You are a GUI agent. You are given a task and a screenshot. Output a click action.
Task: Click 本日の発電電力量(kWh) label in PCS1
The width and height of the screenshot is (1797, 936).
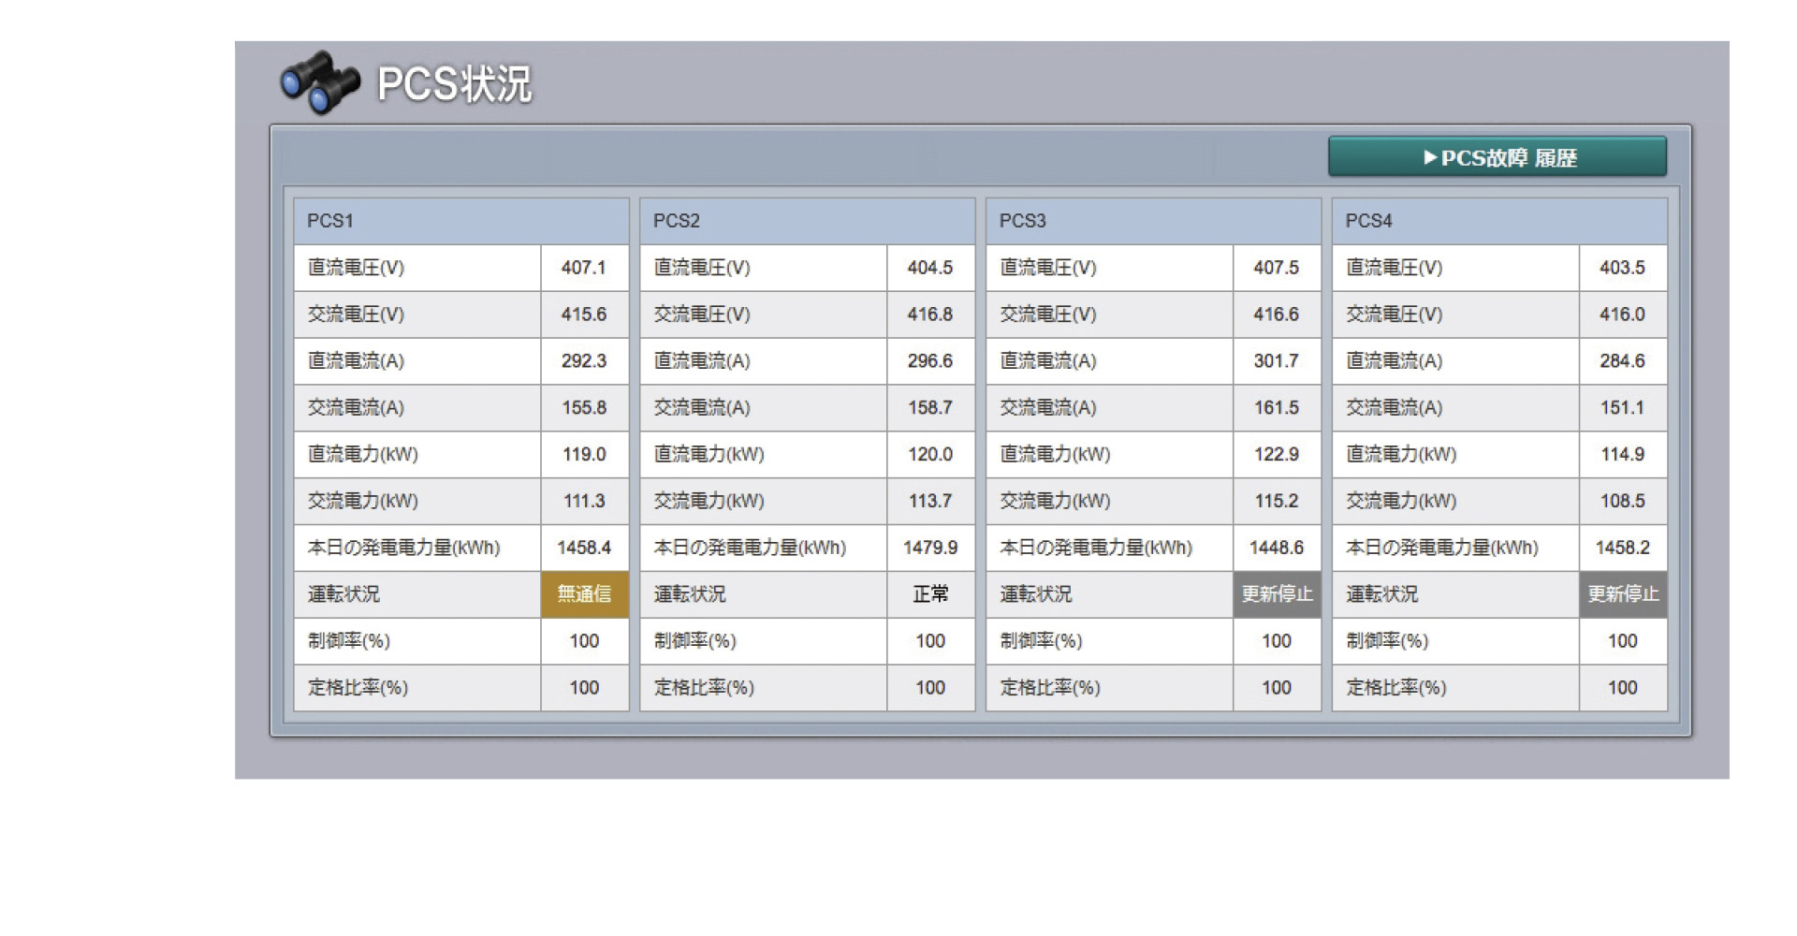pyautogui.click(x=404, y=548)
